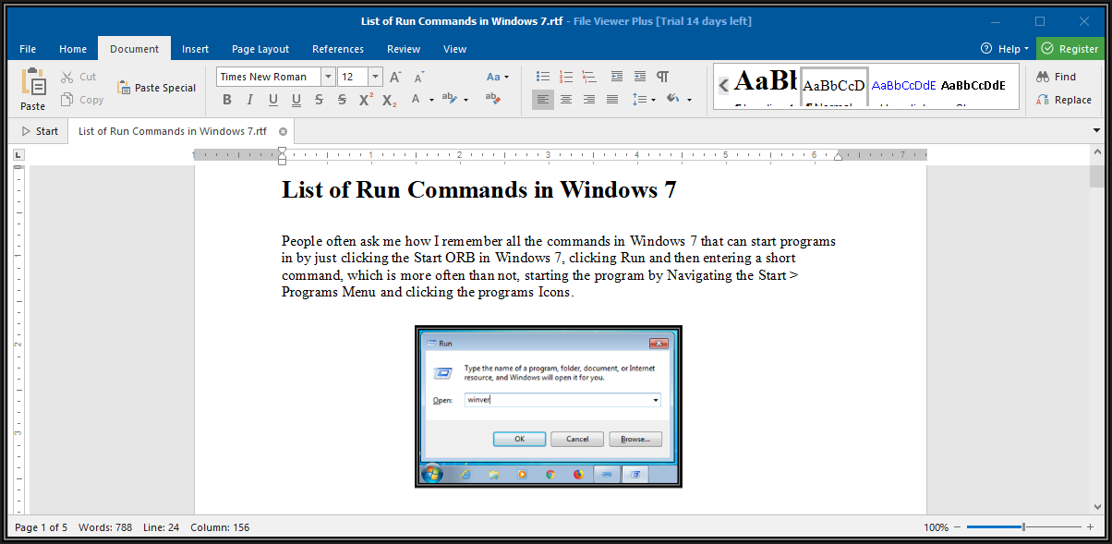The height and width of the screenshot is (544, 1112).
Task: Click the Run dialog image in the document
Action: 549,406
